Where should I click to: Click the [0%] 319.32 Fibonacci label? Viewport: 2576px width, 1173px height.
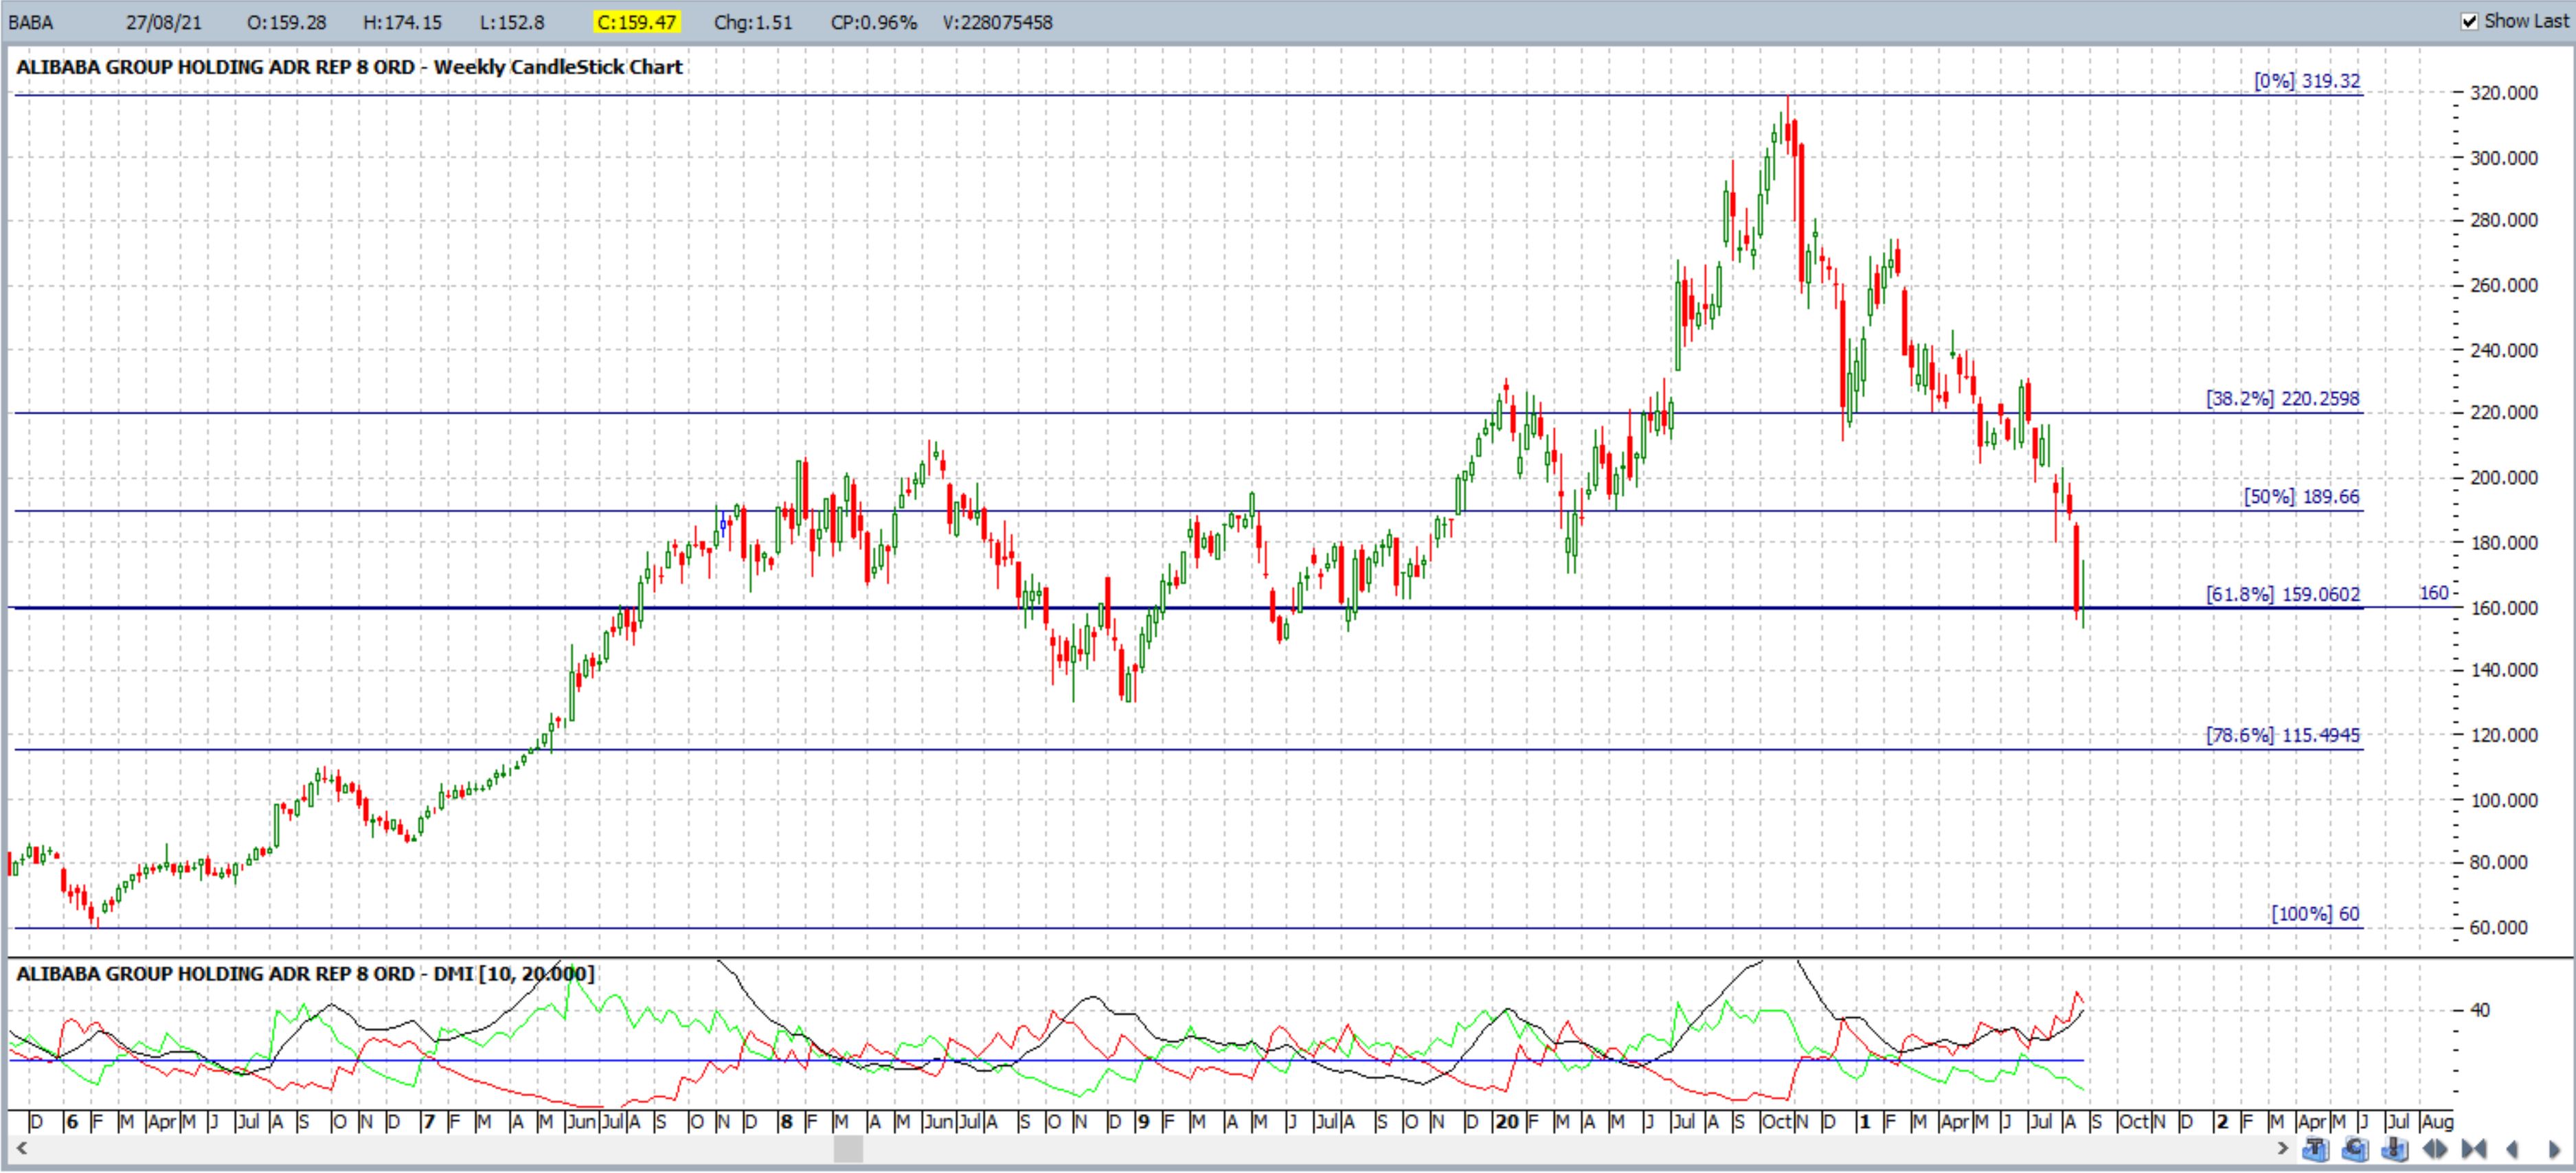(x=2306, y=81)
